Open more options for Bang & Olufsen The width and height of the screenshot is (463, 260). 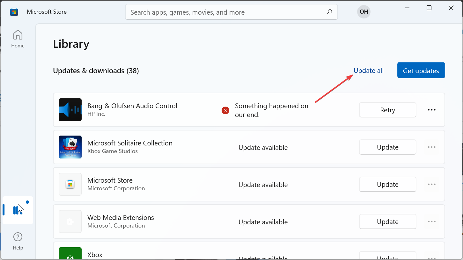(x=431, y=110)
